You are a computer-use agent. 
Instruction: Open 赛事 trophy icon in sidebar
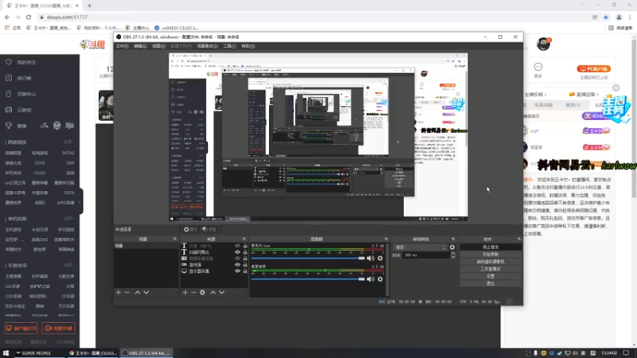[x=9, y=126]
